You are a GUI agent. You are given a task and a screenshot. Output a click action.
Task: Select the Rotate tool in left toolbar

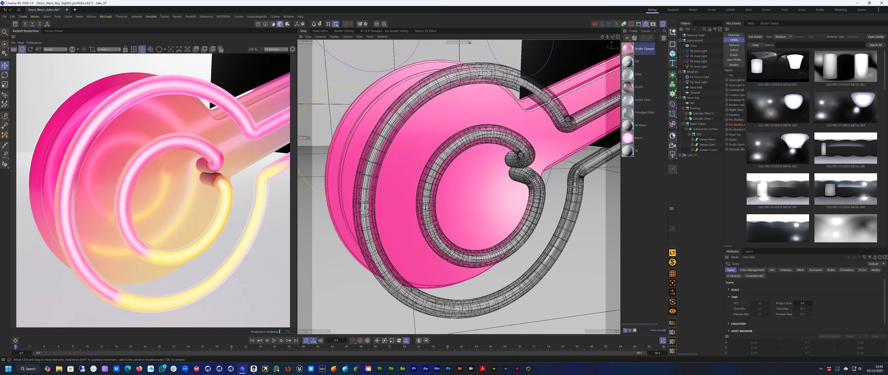5,75
